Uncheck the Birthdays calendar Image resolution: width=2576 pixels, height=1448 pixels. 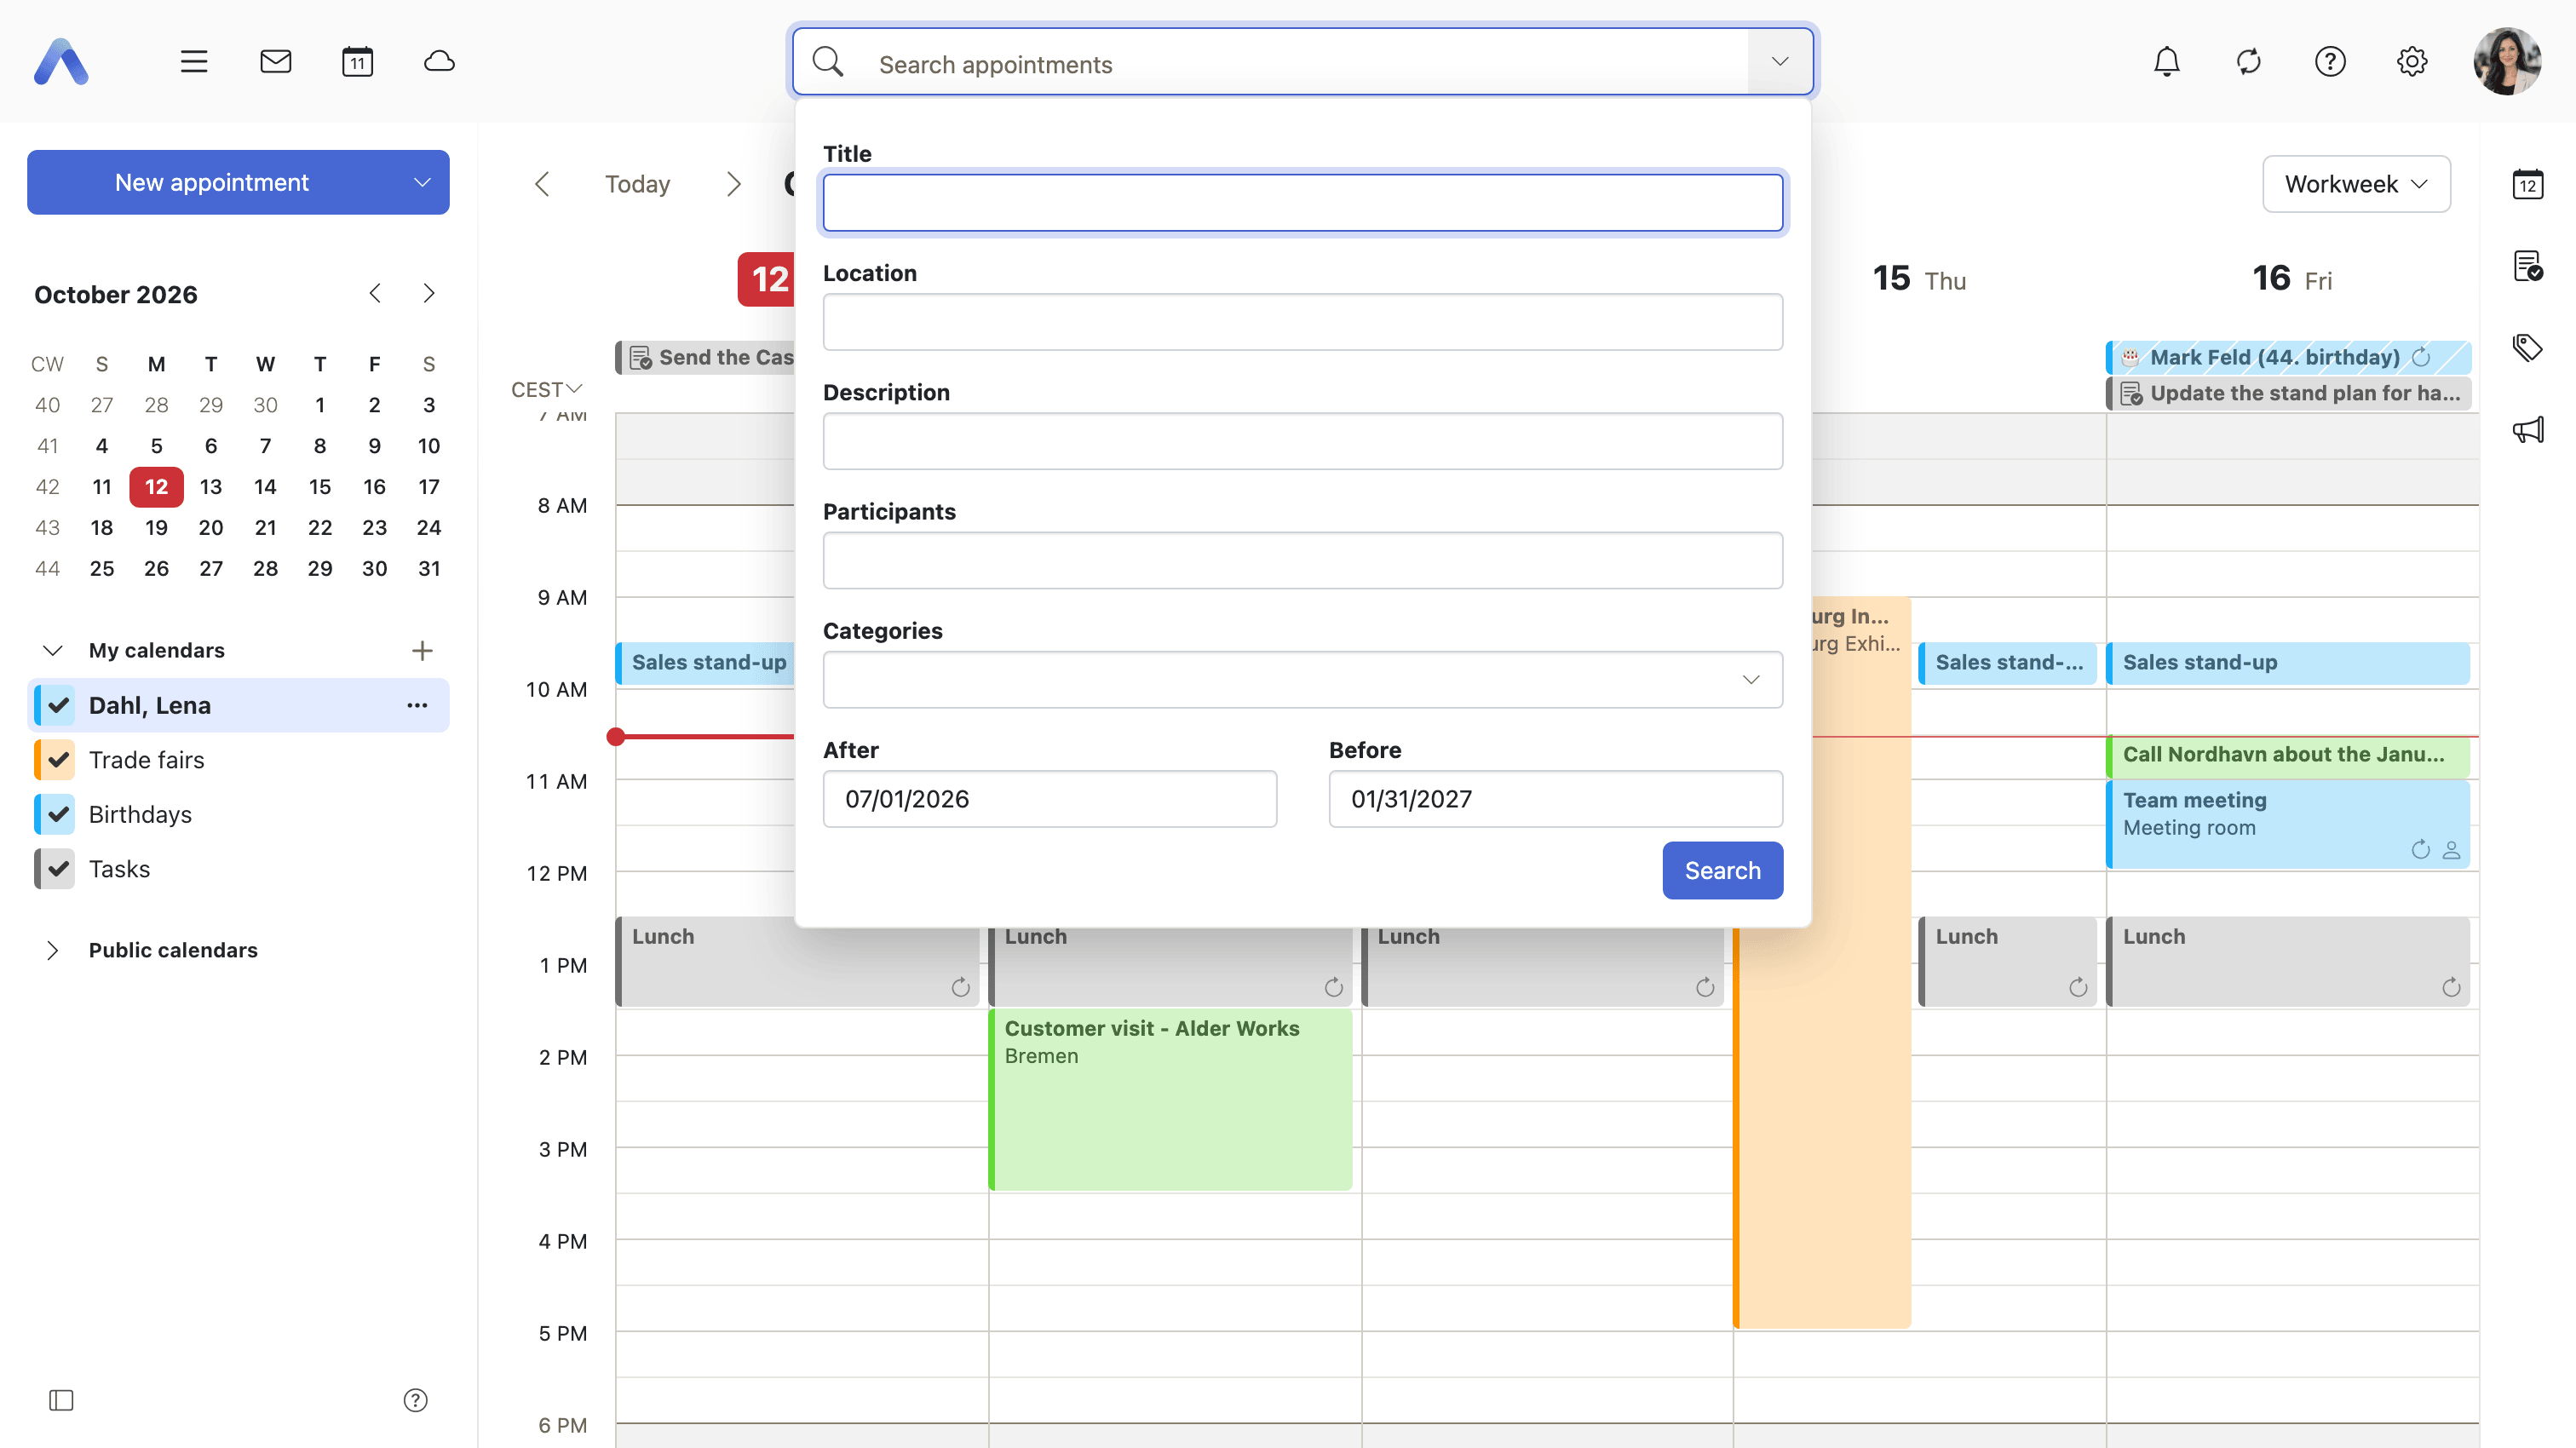(58, 814)
